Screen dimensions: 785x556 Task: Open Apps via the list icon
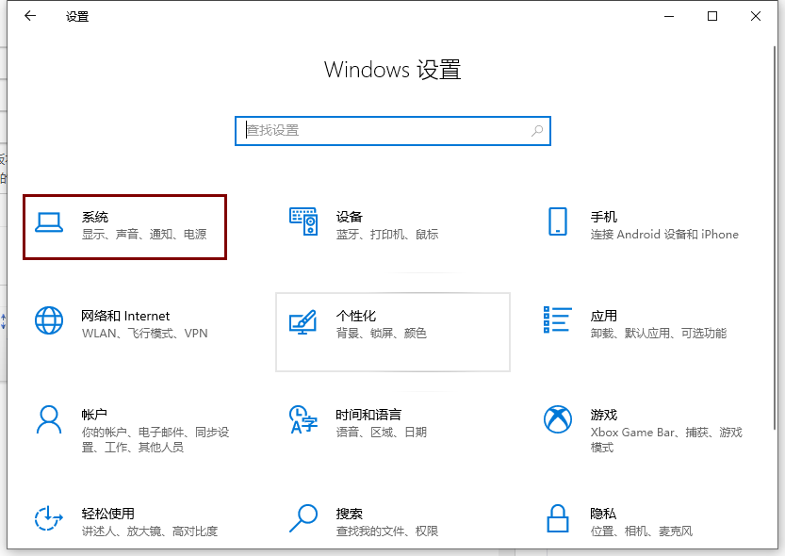point(558,320)
